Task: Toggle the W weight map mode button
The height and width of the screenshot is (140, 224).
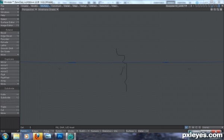Action: point(186,127)
